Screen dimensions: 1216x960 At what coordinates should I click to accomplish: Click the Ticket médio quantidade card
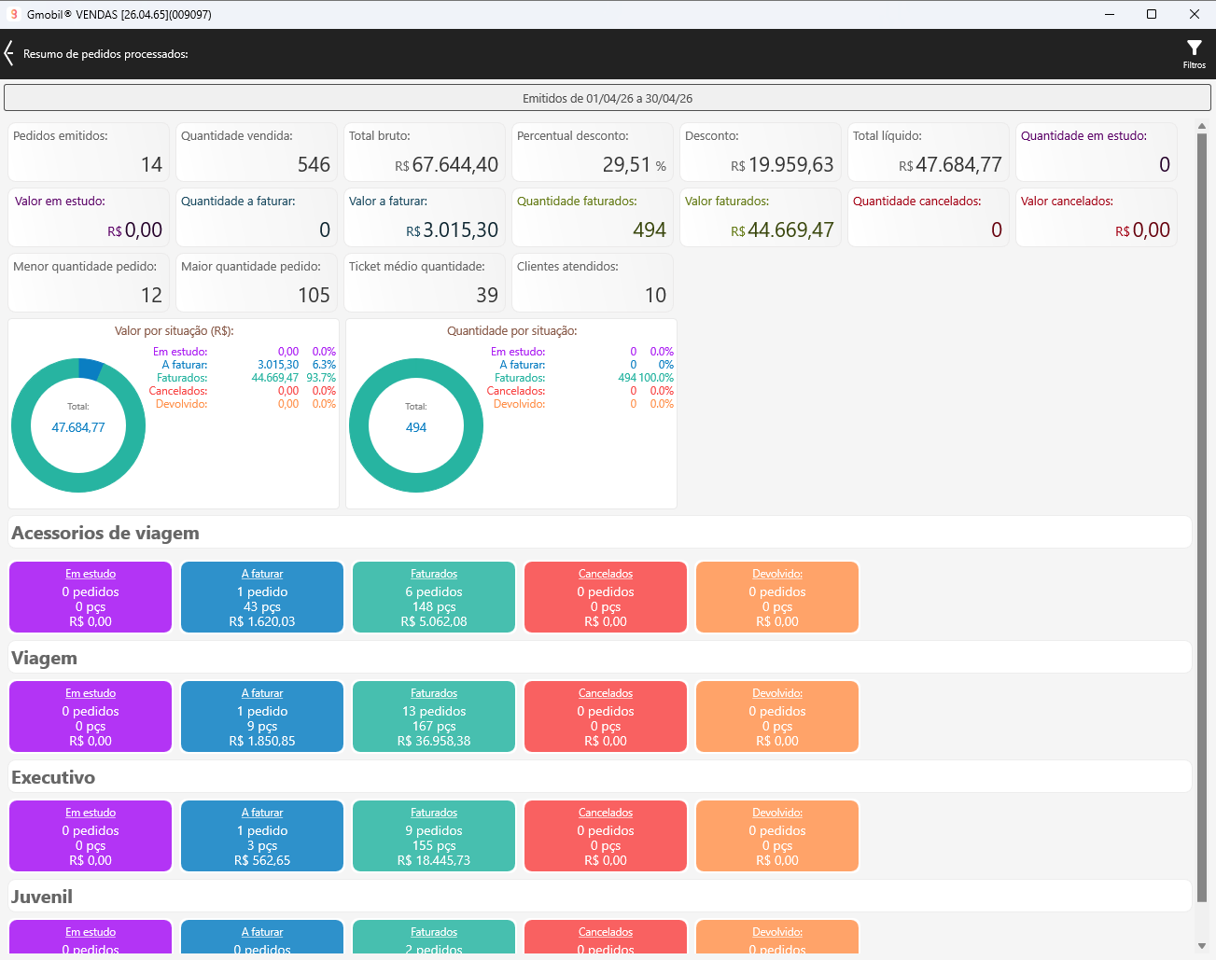(425, 283)
